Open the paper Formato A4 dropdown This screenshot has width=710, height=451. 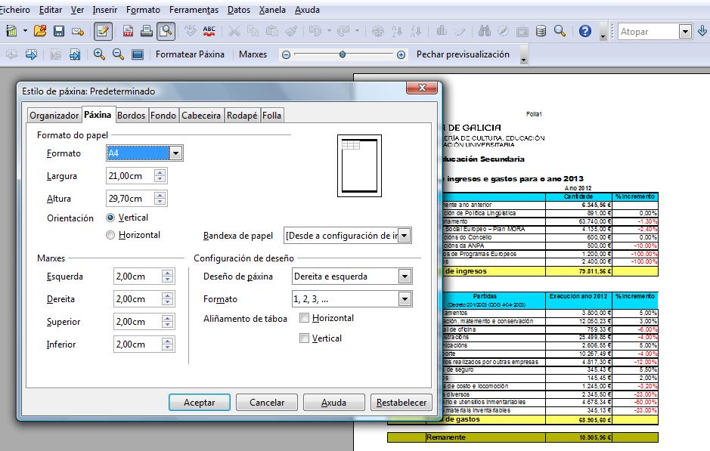pyautogui.click(x=175, y=153)
